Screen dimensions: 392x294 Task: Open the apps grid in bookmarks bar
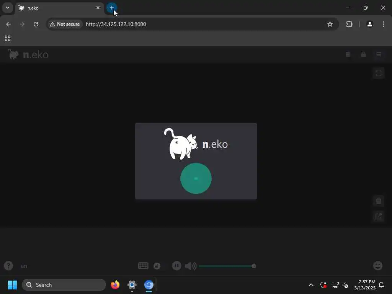(x=8, y=38)
